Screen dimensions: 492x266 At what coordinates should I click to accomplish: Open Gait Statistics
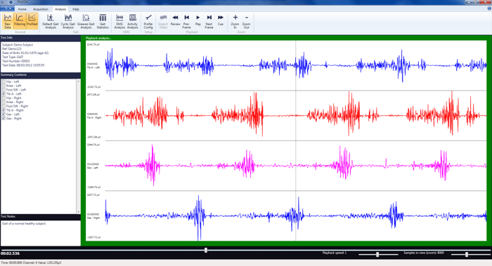coord(103,21)
